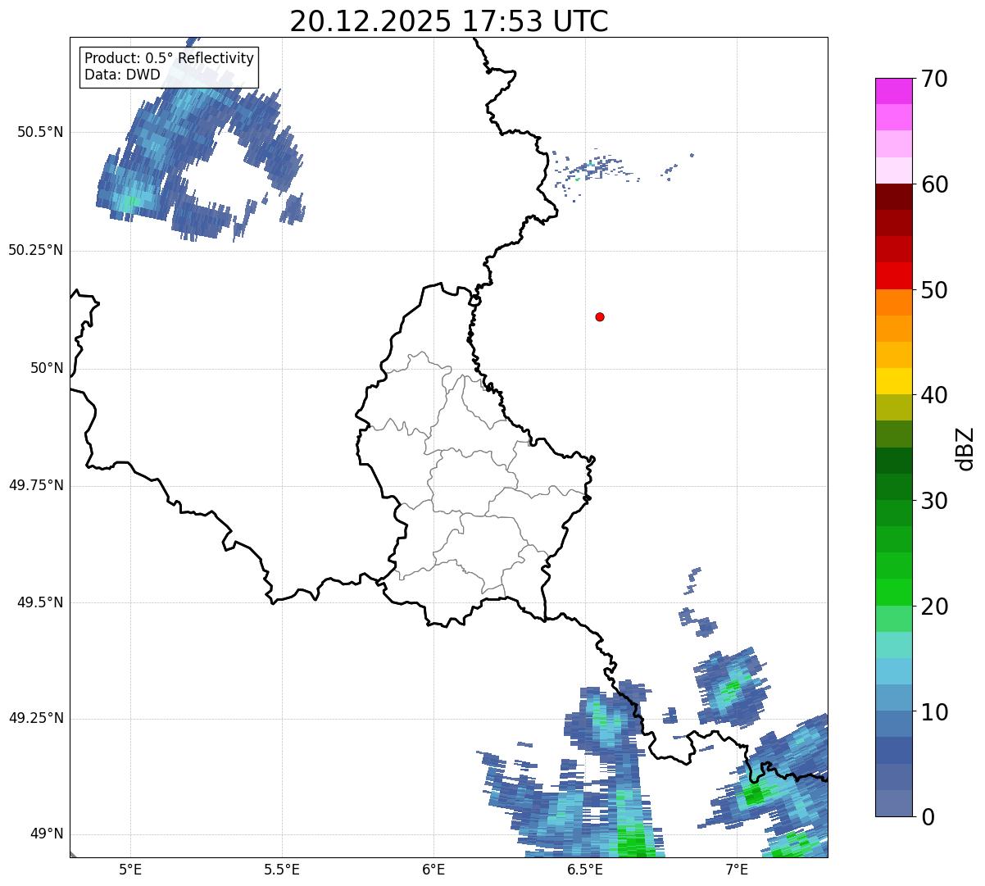Click the latitude label 50.5°N
985x886 pixels.
[40, 132]
